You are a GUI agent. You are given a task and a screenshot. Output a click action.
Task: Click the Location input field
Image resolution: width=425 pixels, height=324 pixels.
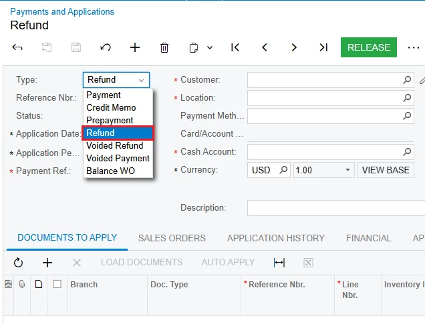(x=330, y=97)
